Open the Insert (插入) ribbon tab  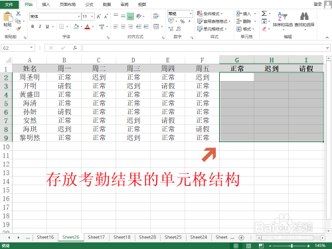click(46, 5)
